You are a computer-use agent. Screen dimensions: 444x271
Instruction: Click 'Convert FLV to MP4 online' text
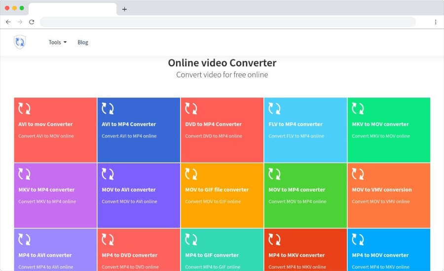click(296, 136)
